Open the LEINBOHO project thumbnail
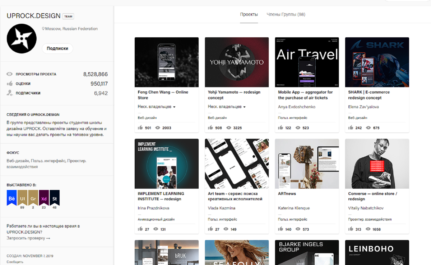The image size is (431, 265). (377, 252)
